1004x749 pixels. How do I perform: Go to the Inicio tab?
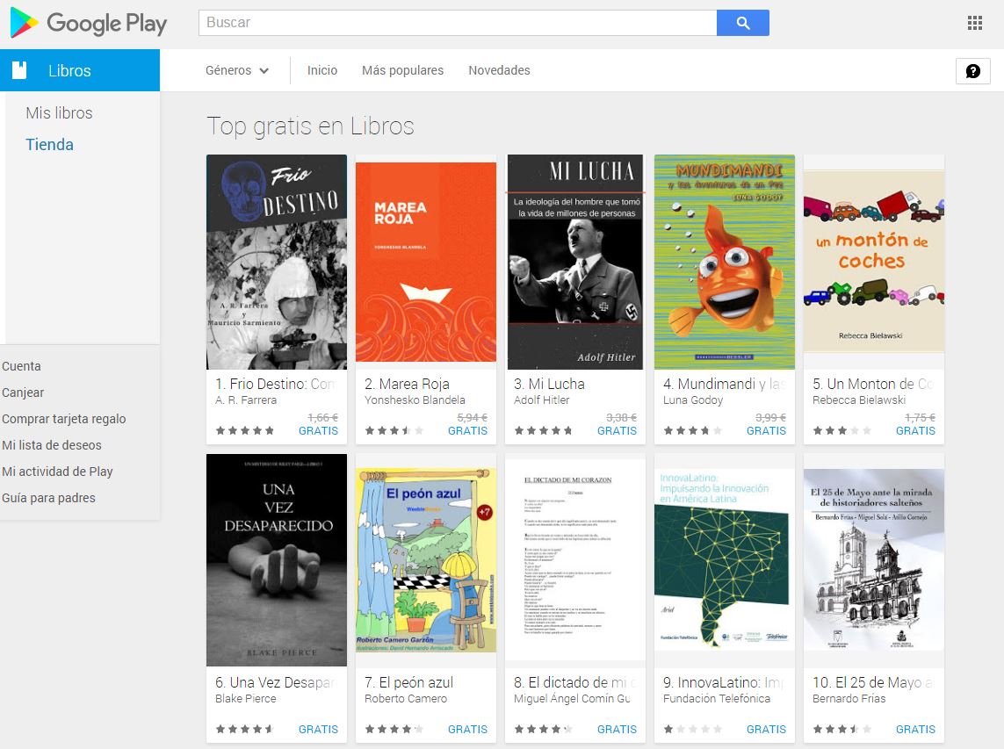(322, 70)
